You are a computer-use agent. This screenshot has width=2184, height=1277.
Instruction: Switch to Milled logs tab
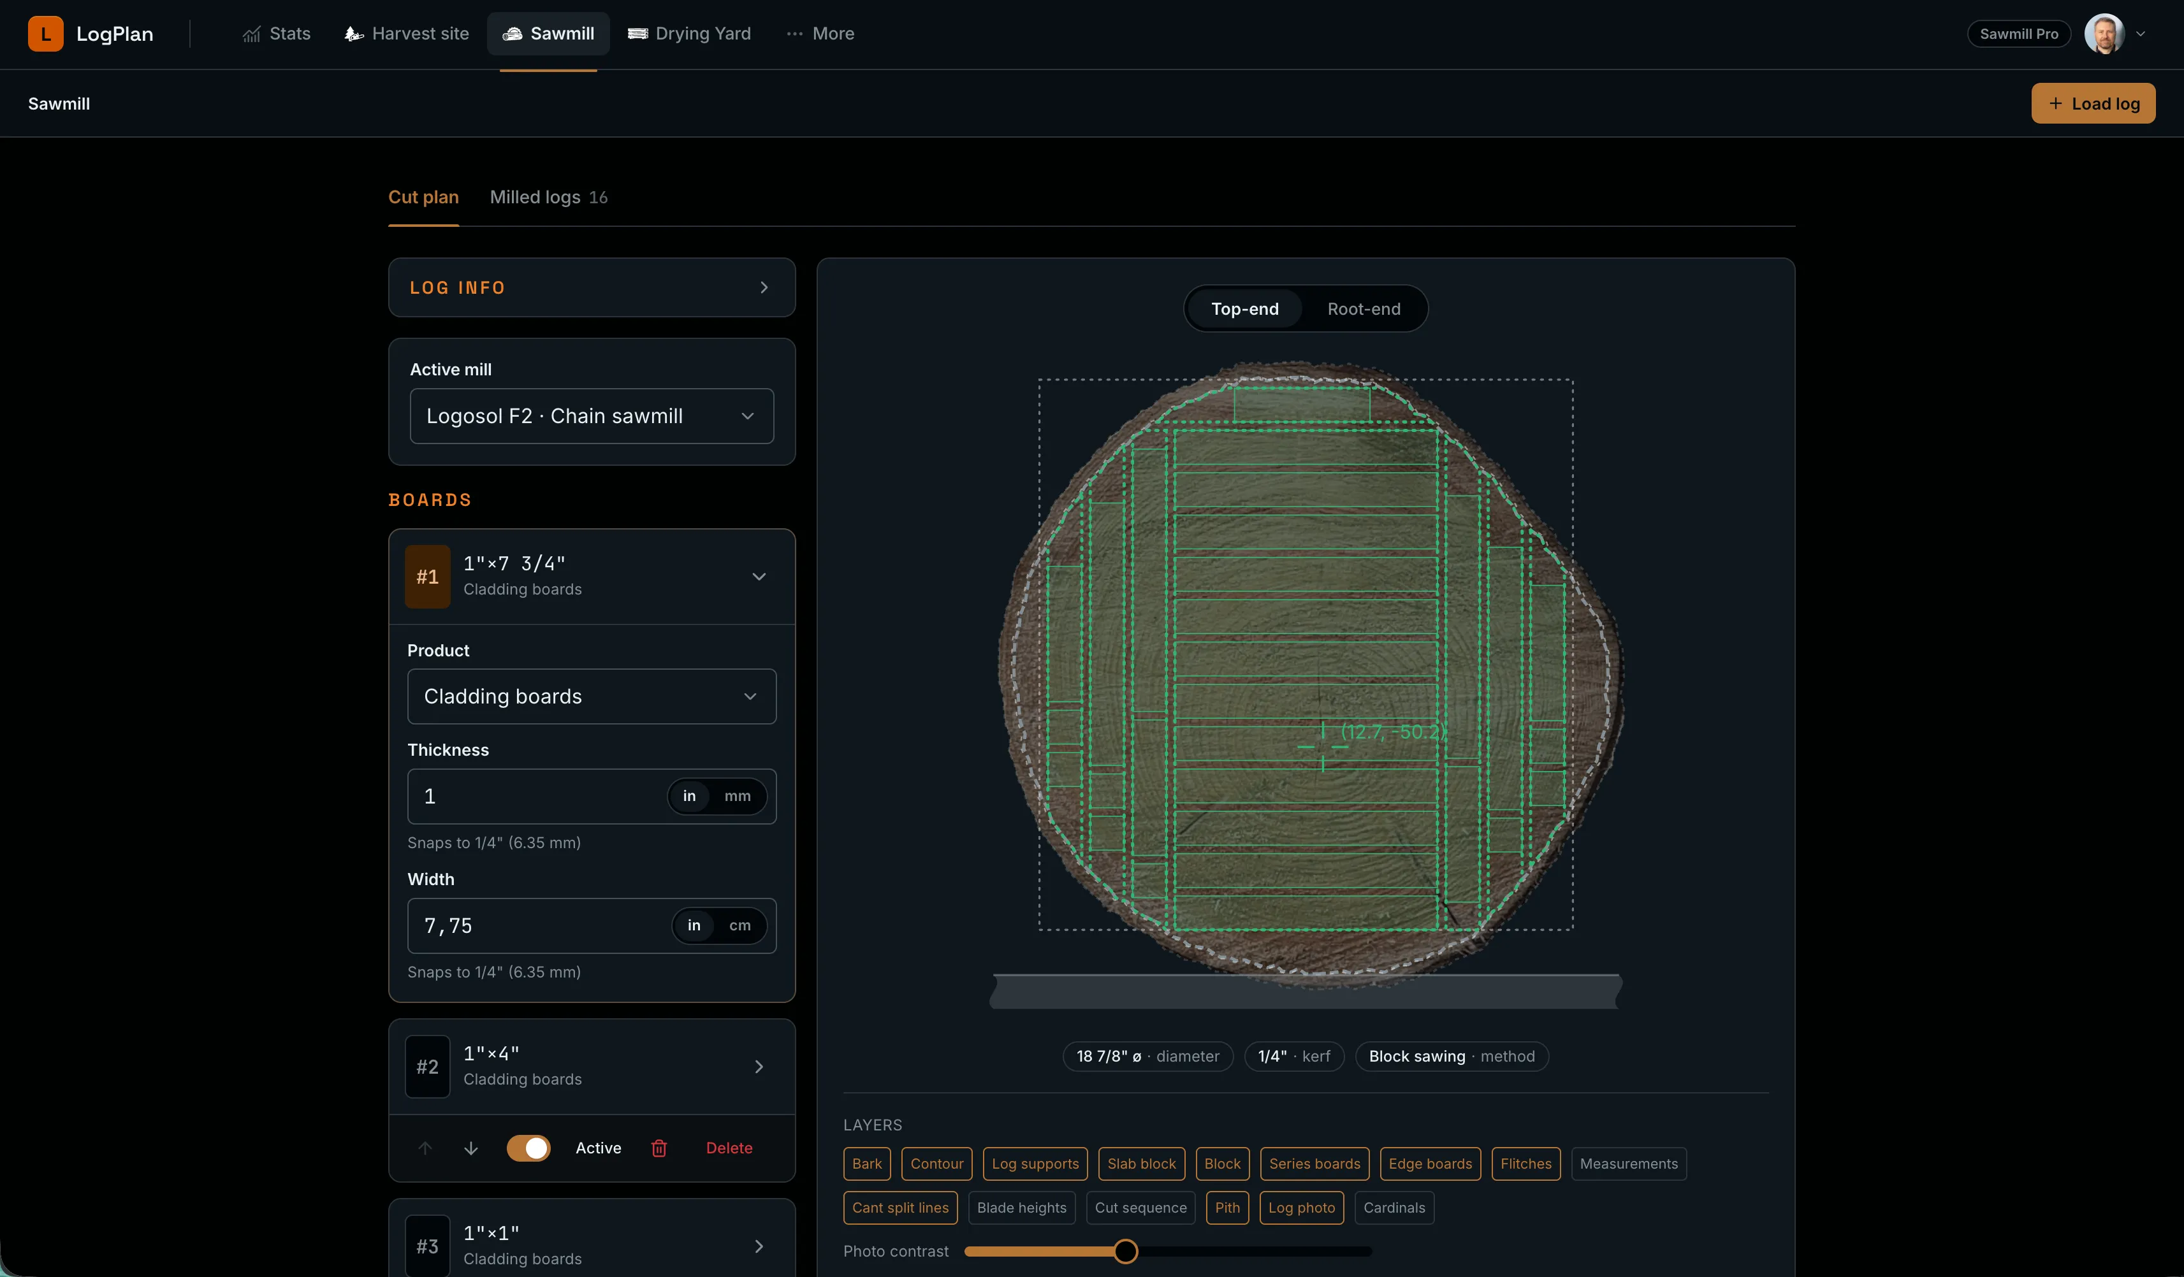point(549,197)
